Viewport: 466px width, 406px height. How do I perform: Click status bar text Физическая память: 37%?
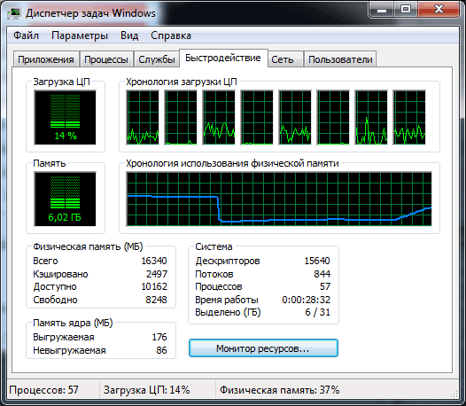point(279,390)
